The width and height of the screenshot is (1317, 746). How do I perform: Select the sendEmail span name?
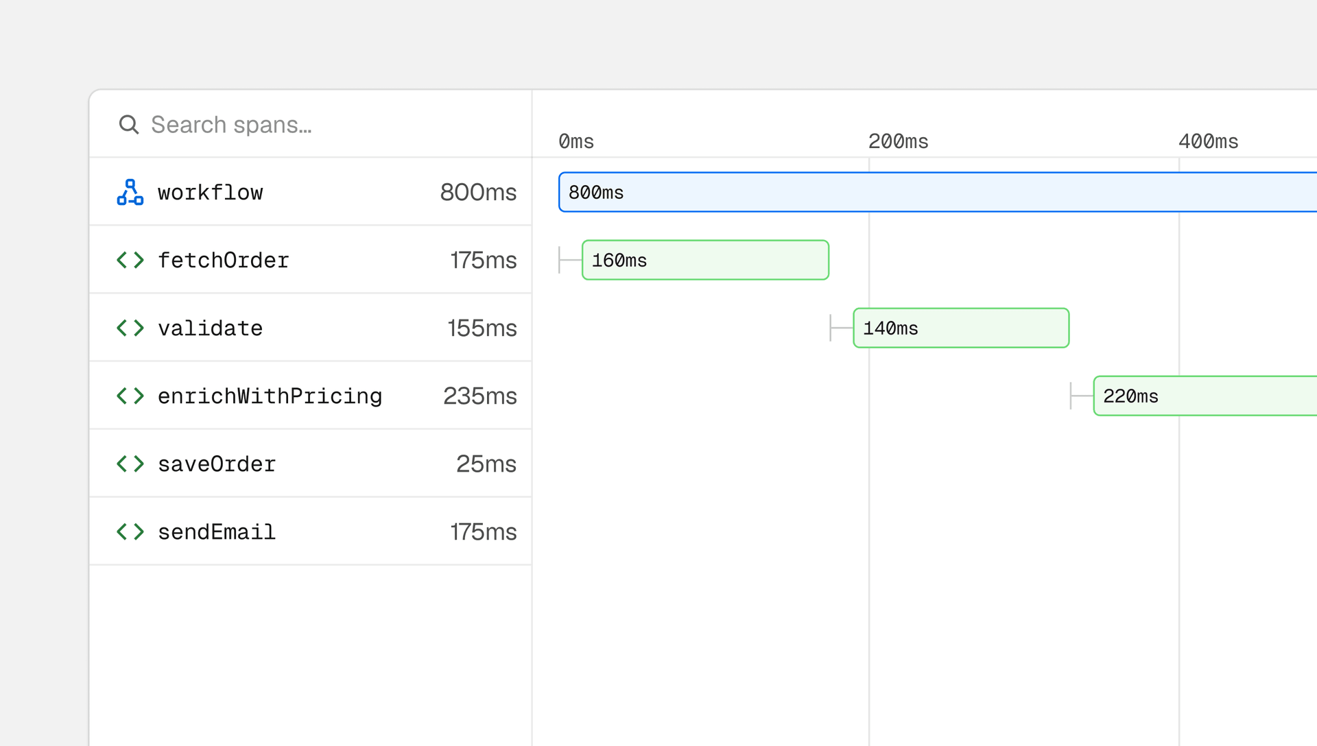(x=217, y=532)
